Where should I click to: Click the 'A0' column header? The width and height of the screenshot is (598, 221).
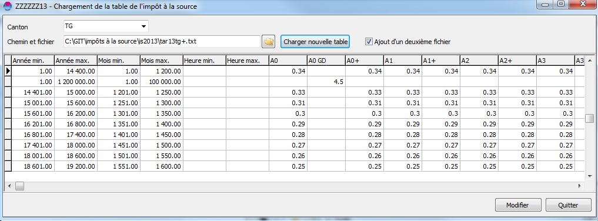coord(288,61)
